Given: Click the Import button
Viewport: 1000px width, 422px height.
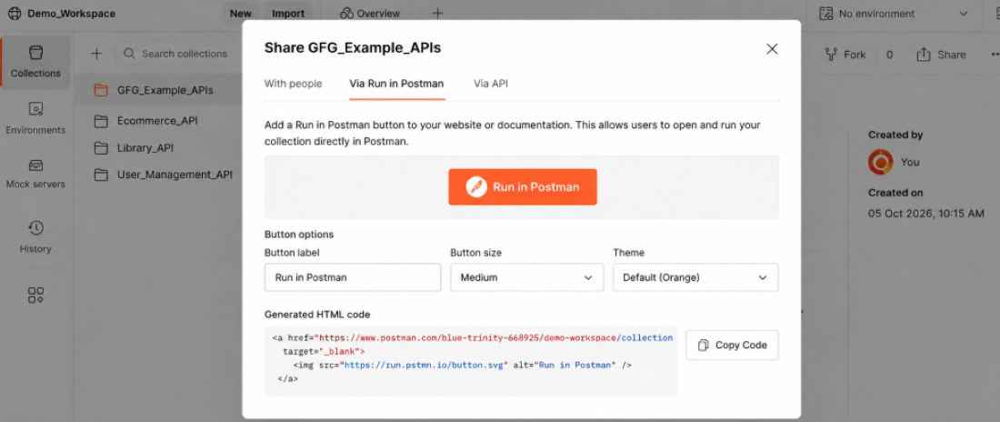Looking at the screenshot, I should (x=288, y=14).
